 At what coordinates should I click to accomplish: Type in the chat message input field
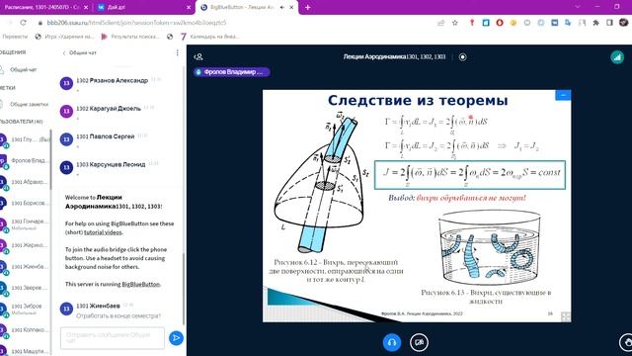tap(113, 338)
